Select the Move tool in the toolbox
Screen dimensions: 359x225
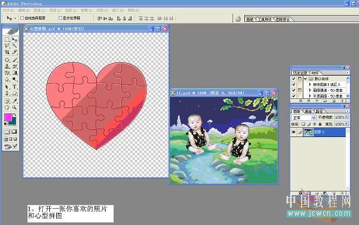point(14,39)
